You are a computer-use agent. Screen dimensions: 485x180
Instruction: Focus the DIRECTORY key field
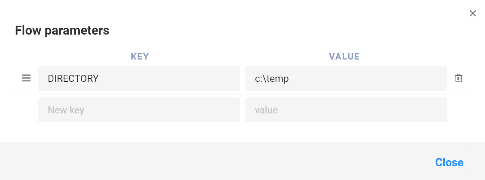pos(139,78)
